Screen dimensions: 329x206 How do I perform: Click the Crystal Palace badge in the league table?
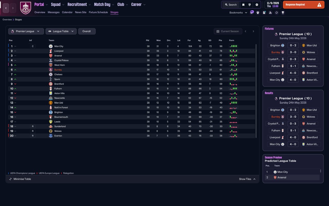(x=51, y=60)
